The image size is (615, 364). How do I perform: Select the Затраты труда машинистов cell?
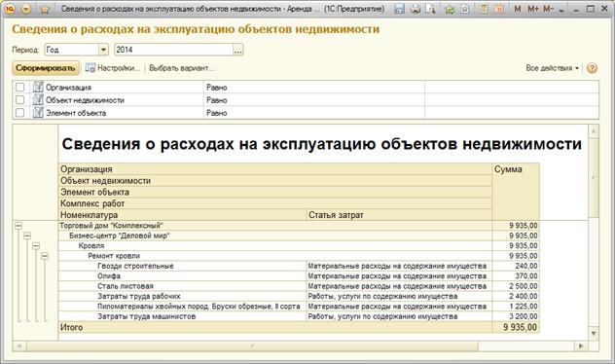pyautogui.click(x=182, y=316)
